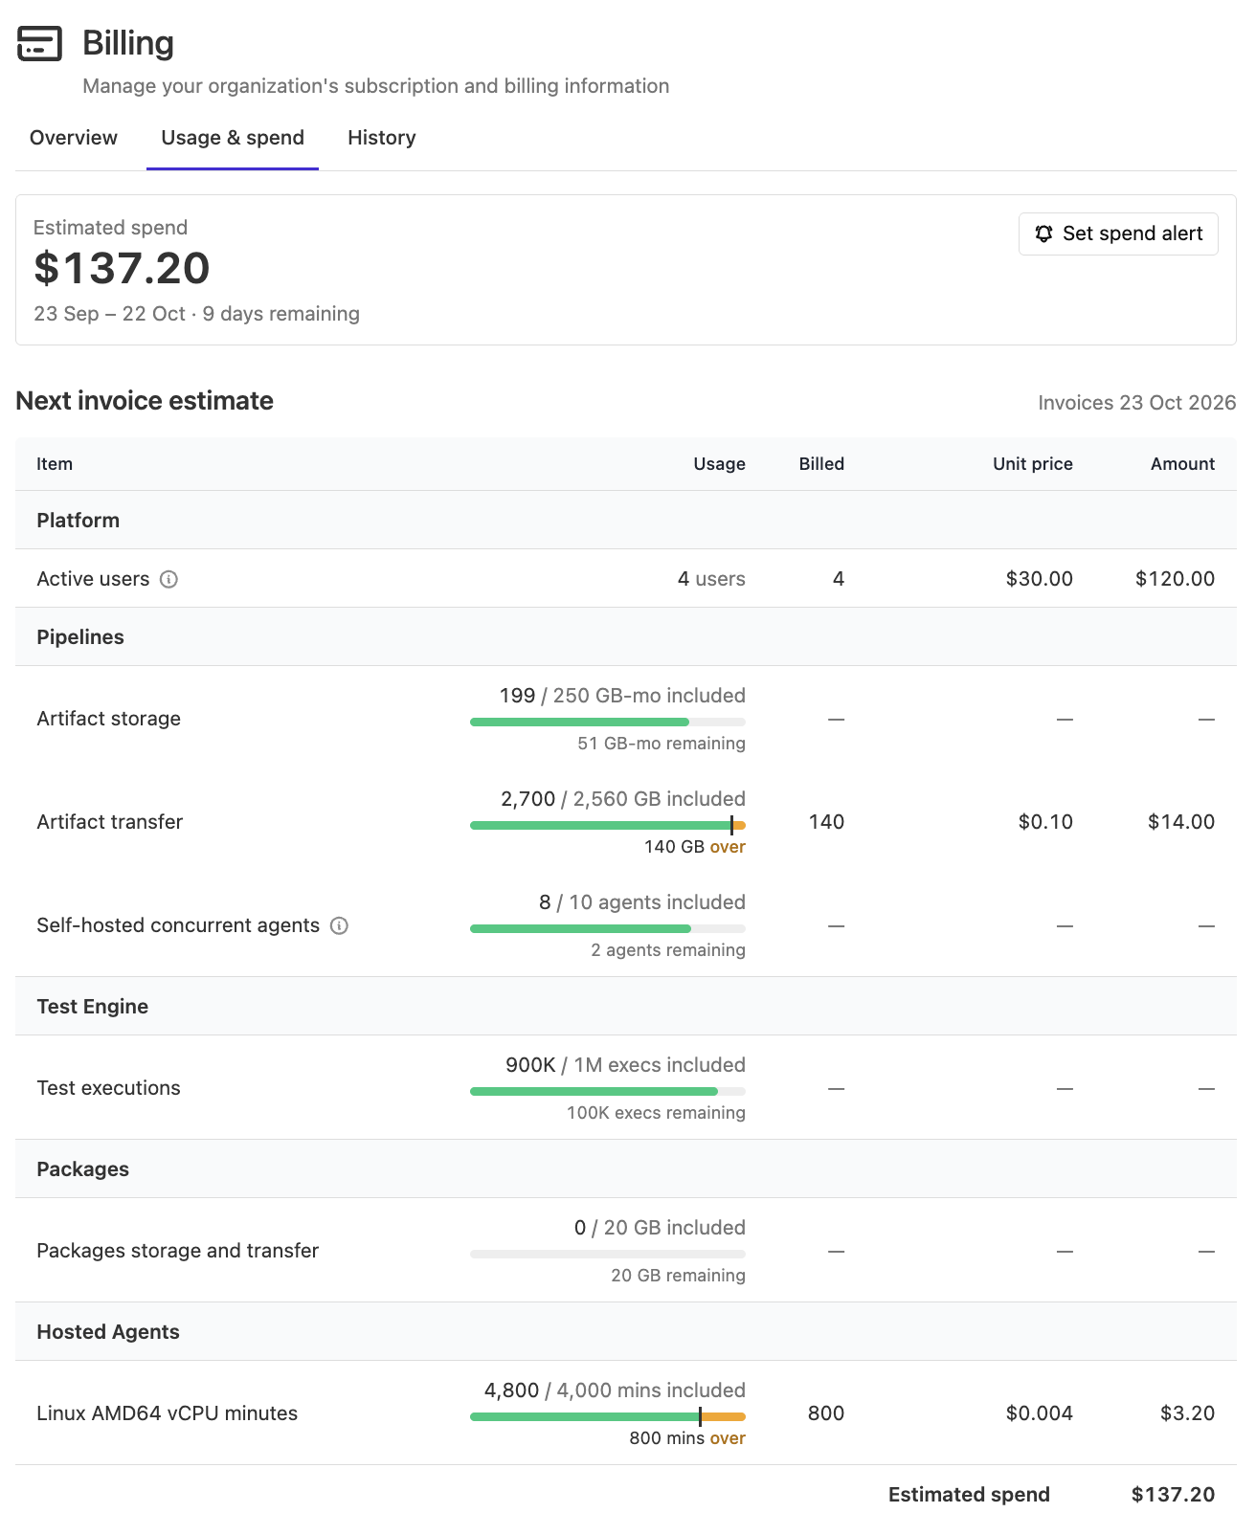Switch to the History tab
The height and width of the screenshot is (1535, 1256).
[x=382, y=138]
